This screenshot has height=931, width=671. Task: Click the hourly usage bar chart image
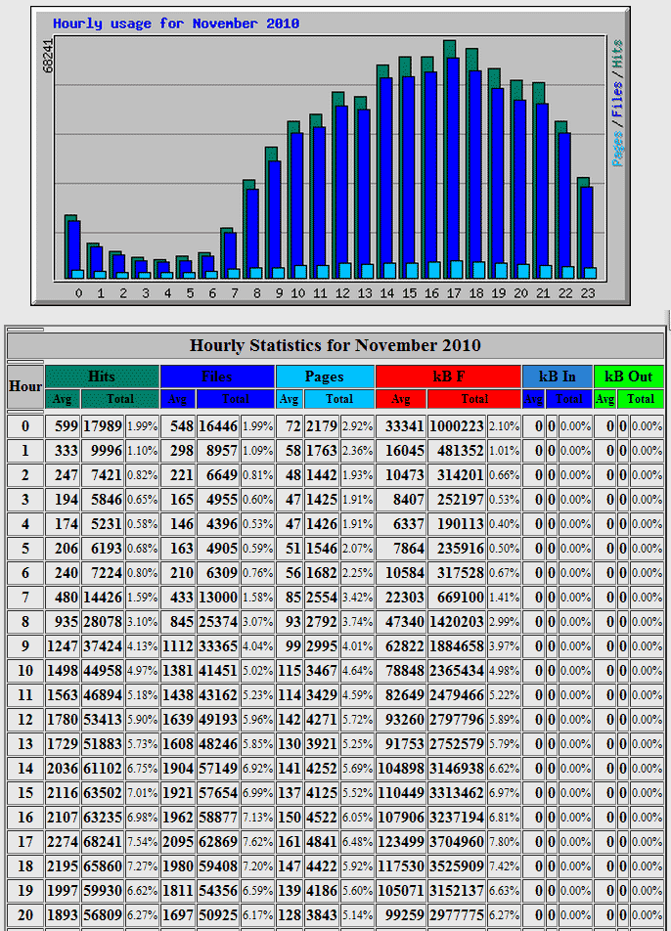331,156
